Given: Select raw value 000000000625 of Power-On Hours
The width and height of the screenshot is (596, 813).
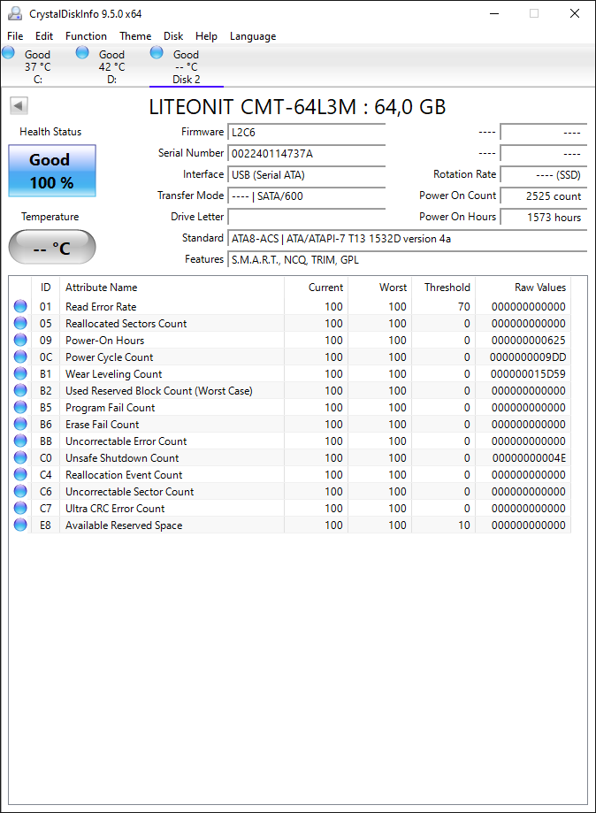Looking at the screenshot, I should point(528,341).
